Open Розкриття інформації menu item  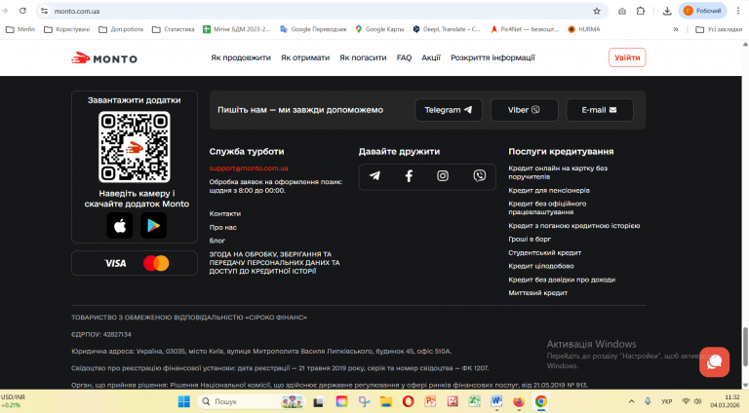493,57
